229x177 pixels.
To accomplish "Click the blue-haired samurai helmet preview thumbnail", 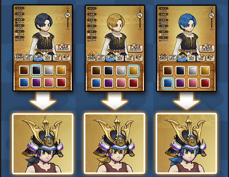I will click(x=186, y=143).
